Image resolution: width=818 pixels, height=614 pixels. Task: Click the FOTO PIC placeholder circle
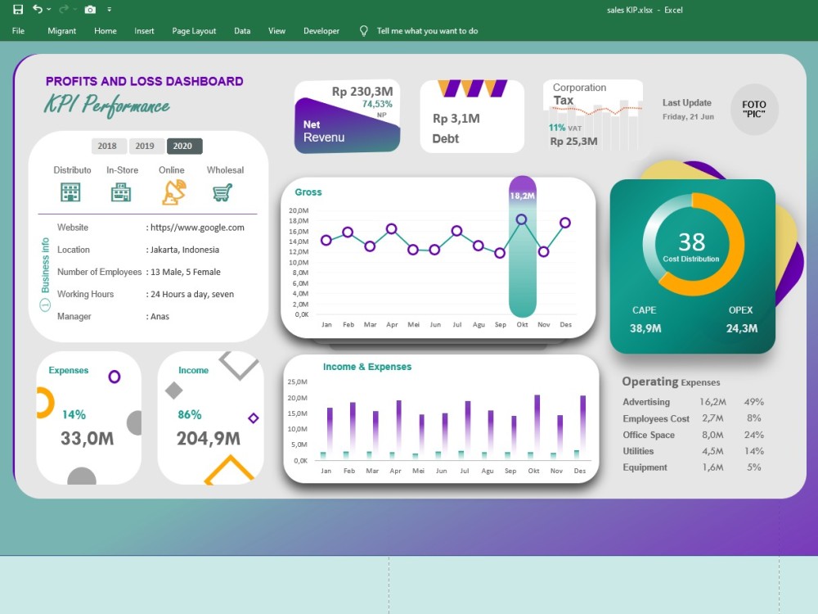click(754, 111)
